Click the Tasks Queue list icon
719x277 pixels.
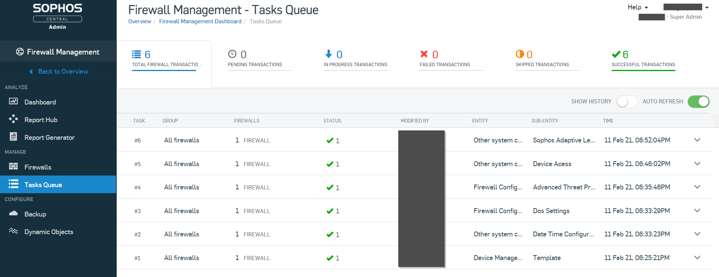[x=13, y=184]
